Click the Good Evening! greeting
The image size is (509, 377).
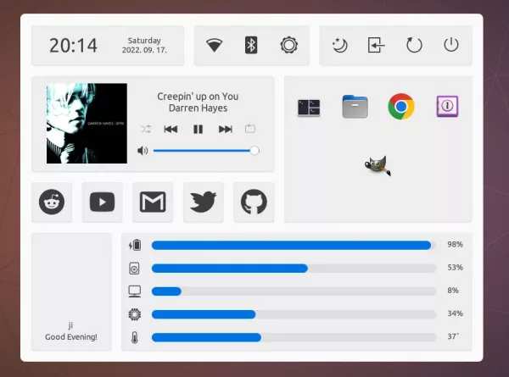tap(71, 337)
